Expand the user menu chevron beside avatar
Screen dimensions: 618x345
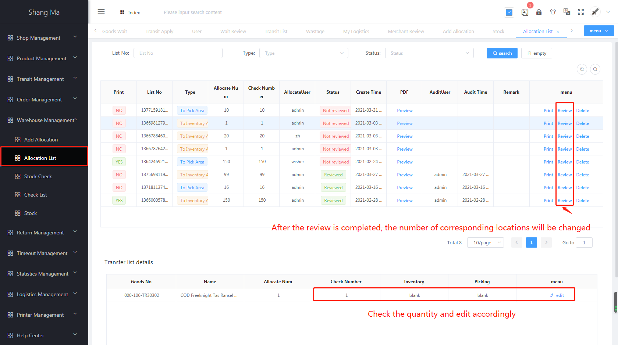point(608,12)
